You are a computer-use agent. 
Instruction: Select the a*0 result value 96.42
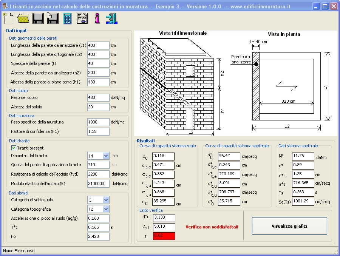(229, 156)
